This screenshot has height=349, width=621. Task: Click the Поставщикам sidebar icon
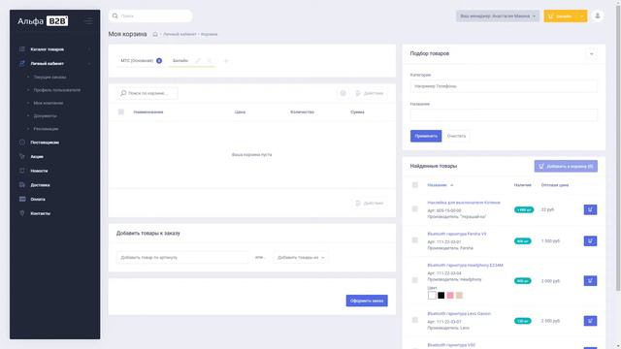point(22,143)
